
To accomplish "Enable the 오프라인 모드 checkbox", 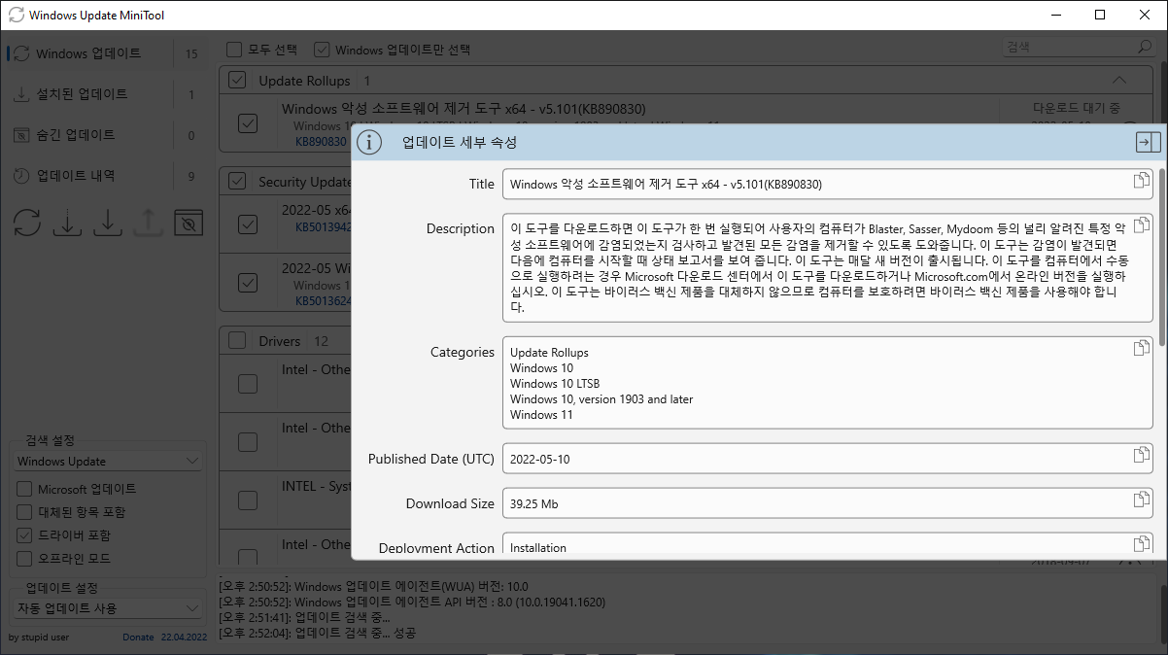I will (24, 559).
